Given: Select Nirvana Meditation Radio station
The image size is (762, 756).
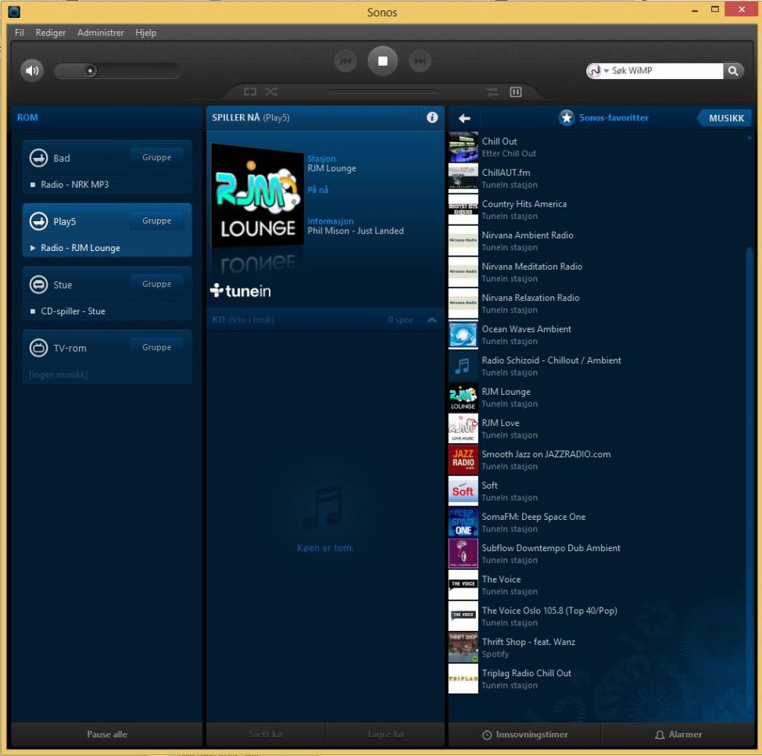Looking at the screenshot, I should click(598, 272).
